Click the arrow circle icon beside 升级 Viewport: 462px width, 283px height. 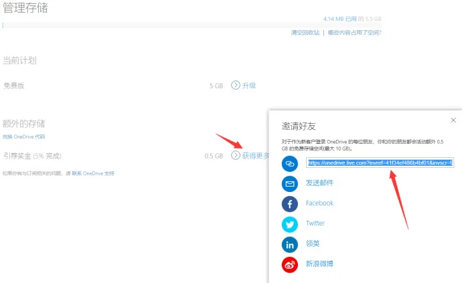pos(236,85)
